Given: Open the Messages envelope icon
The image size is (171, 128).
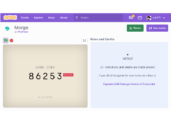Looking at the screenshot, I should [x=131, y=17].
